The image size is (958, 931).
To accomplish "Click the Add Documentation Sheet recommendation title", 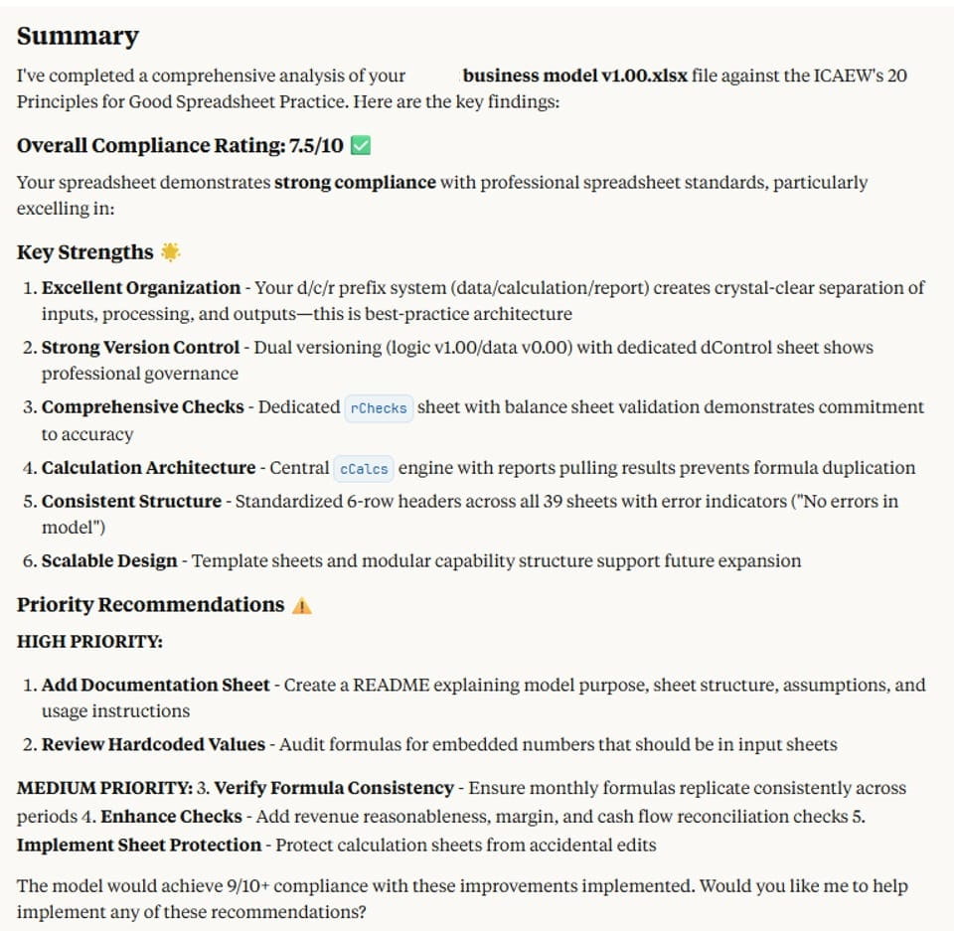I will click(x=155, y=686).
